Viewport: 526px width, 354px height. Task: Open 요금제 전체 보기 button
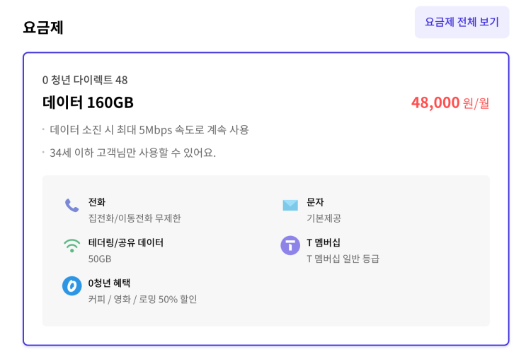click(x=462, y=22)
